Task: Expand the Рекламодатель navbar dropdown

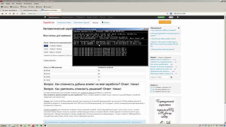Action: click(67, 17)
